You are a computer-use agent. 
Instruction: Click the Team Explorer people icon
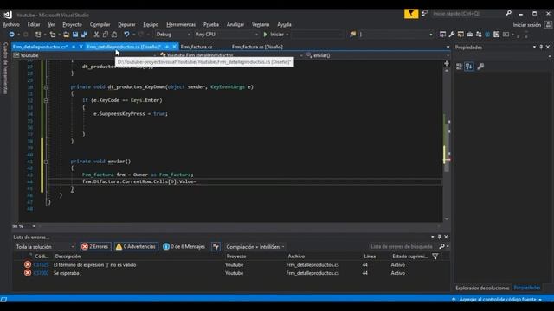pos(479,35)
